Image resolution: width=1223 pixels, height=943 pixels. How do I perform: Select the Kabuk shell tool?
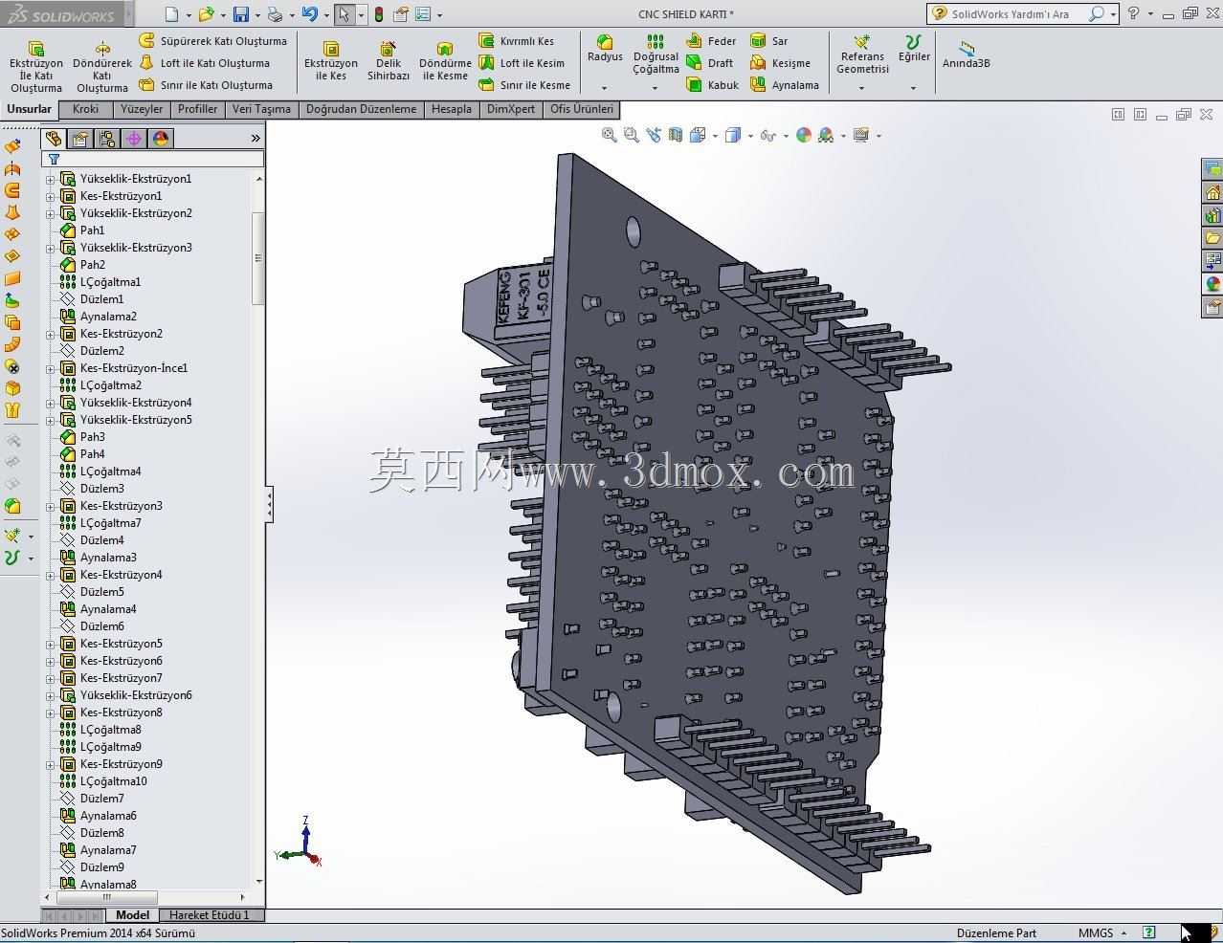coord(712,85)
